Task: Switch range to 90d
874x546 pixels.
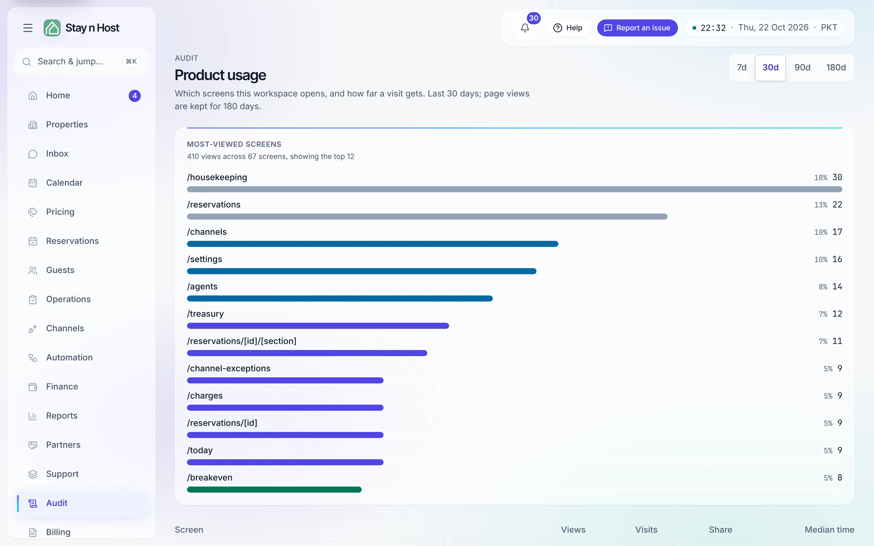Action: click(802, 68)
